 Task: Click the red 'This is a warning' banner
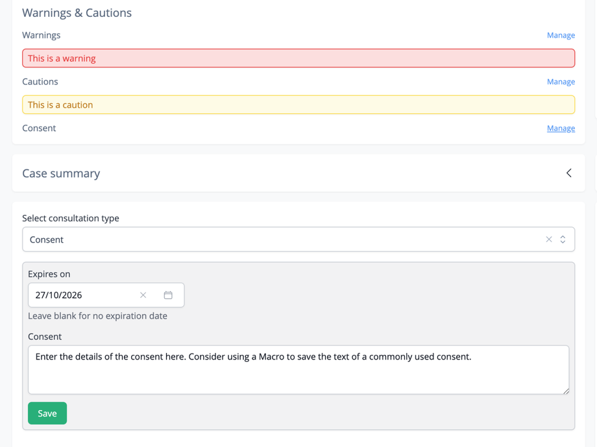click(x=298, y=58)
